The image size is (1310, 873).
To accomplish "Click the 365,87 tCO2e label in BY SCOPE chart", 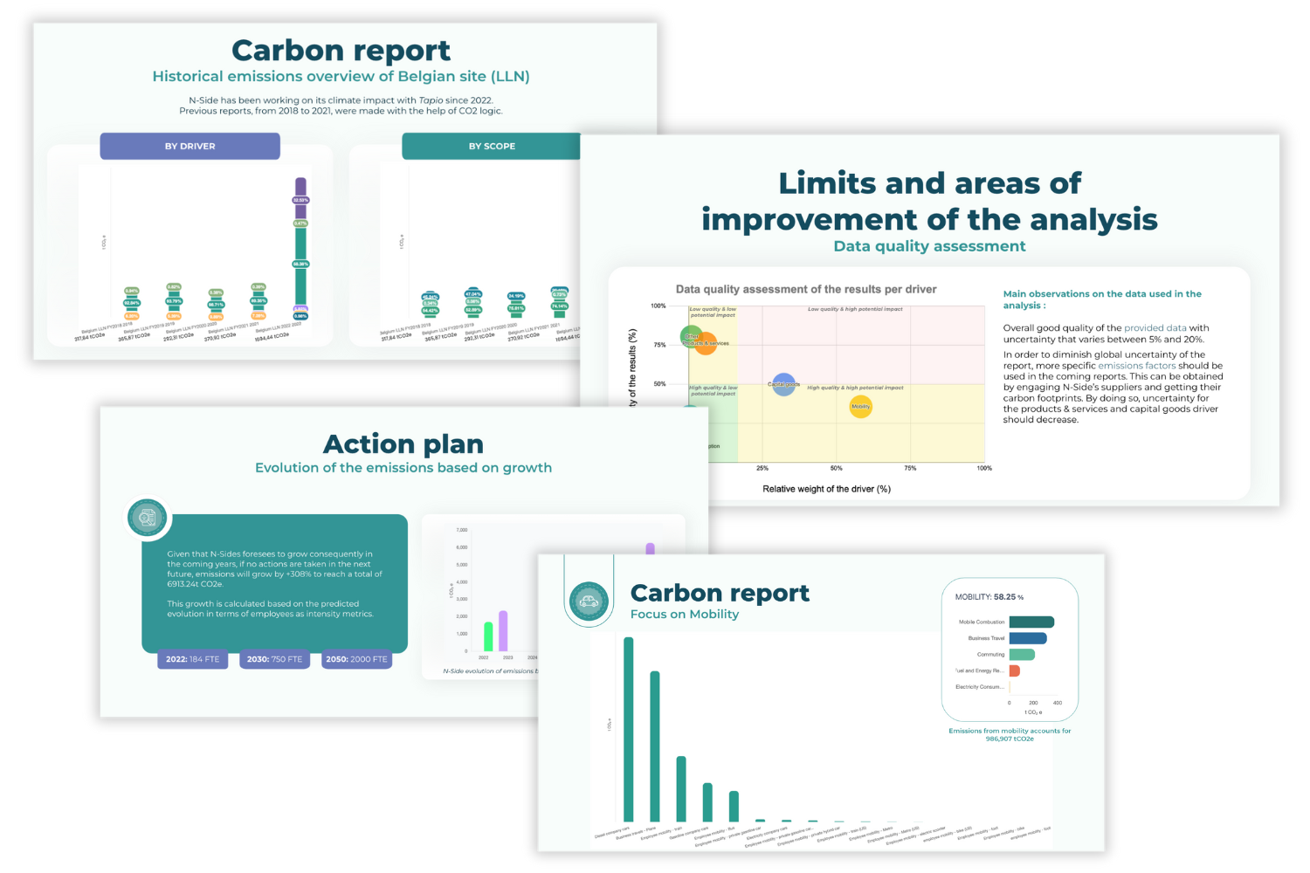I will 439,337.
